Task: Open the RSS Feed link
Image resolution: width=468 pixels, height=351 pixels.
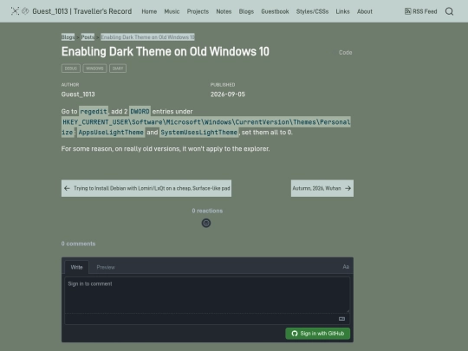Action: 420,11
